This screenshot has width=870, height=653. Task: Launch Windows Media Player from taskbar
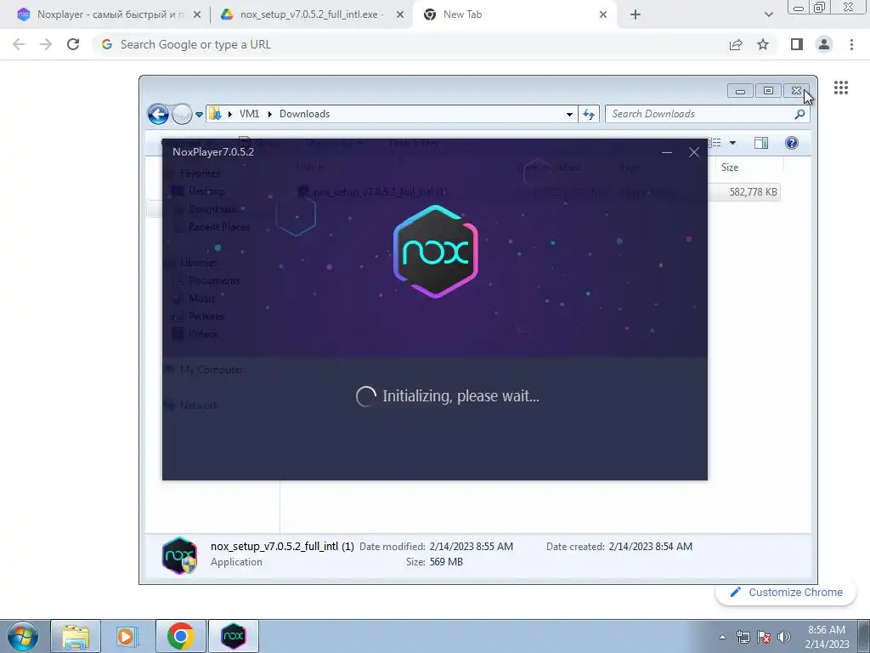(x=127, y=636)
